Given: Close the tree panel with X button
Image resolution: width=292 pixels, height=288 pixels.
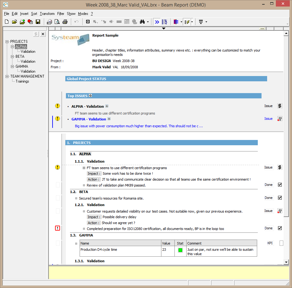Looking at the screenshot, I should point(43,34).
